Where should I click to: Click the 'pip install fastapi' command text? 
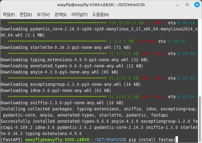pos(152,140)
